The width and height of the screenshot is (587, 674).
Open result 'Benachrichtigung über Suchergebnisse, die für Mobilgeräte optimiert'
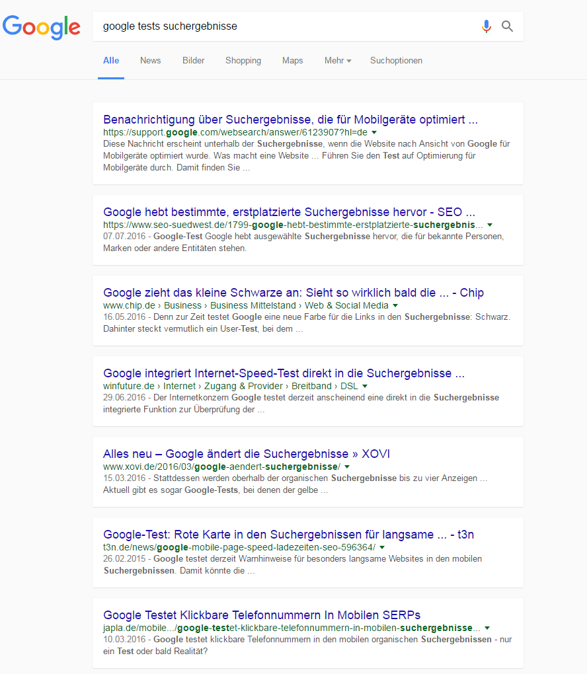tap(290, 120)
